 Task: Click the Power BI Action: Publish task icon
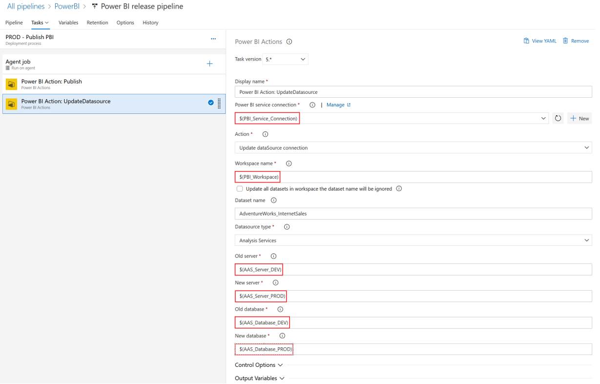click(11, 84)
